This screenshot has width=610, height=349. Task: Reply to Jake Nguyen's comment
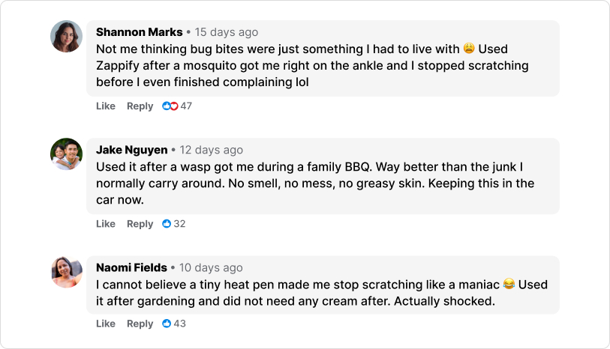pos(140,224)
